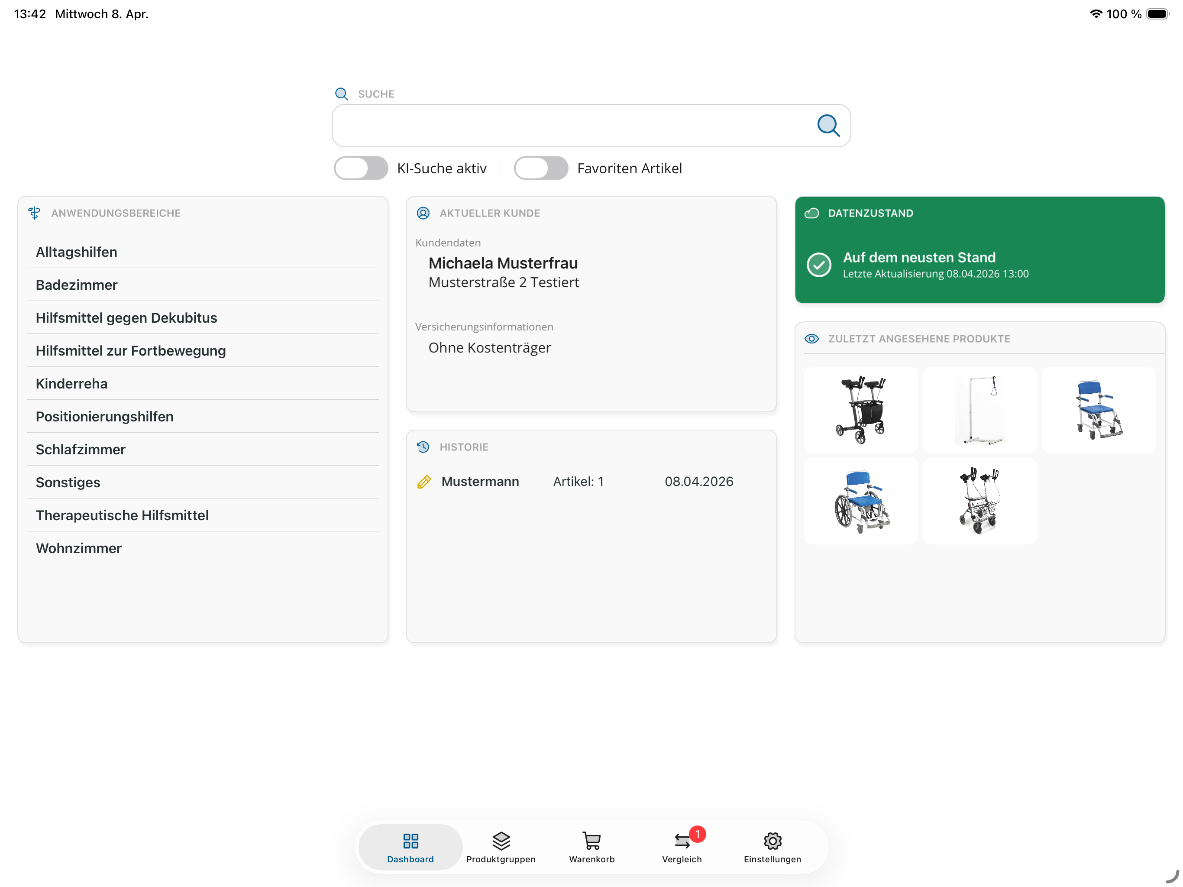Open Therapeutische Hilfsmittel category

tap(203, 515)
